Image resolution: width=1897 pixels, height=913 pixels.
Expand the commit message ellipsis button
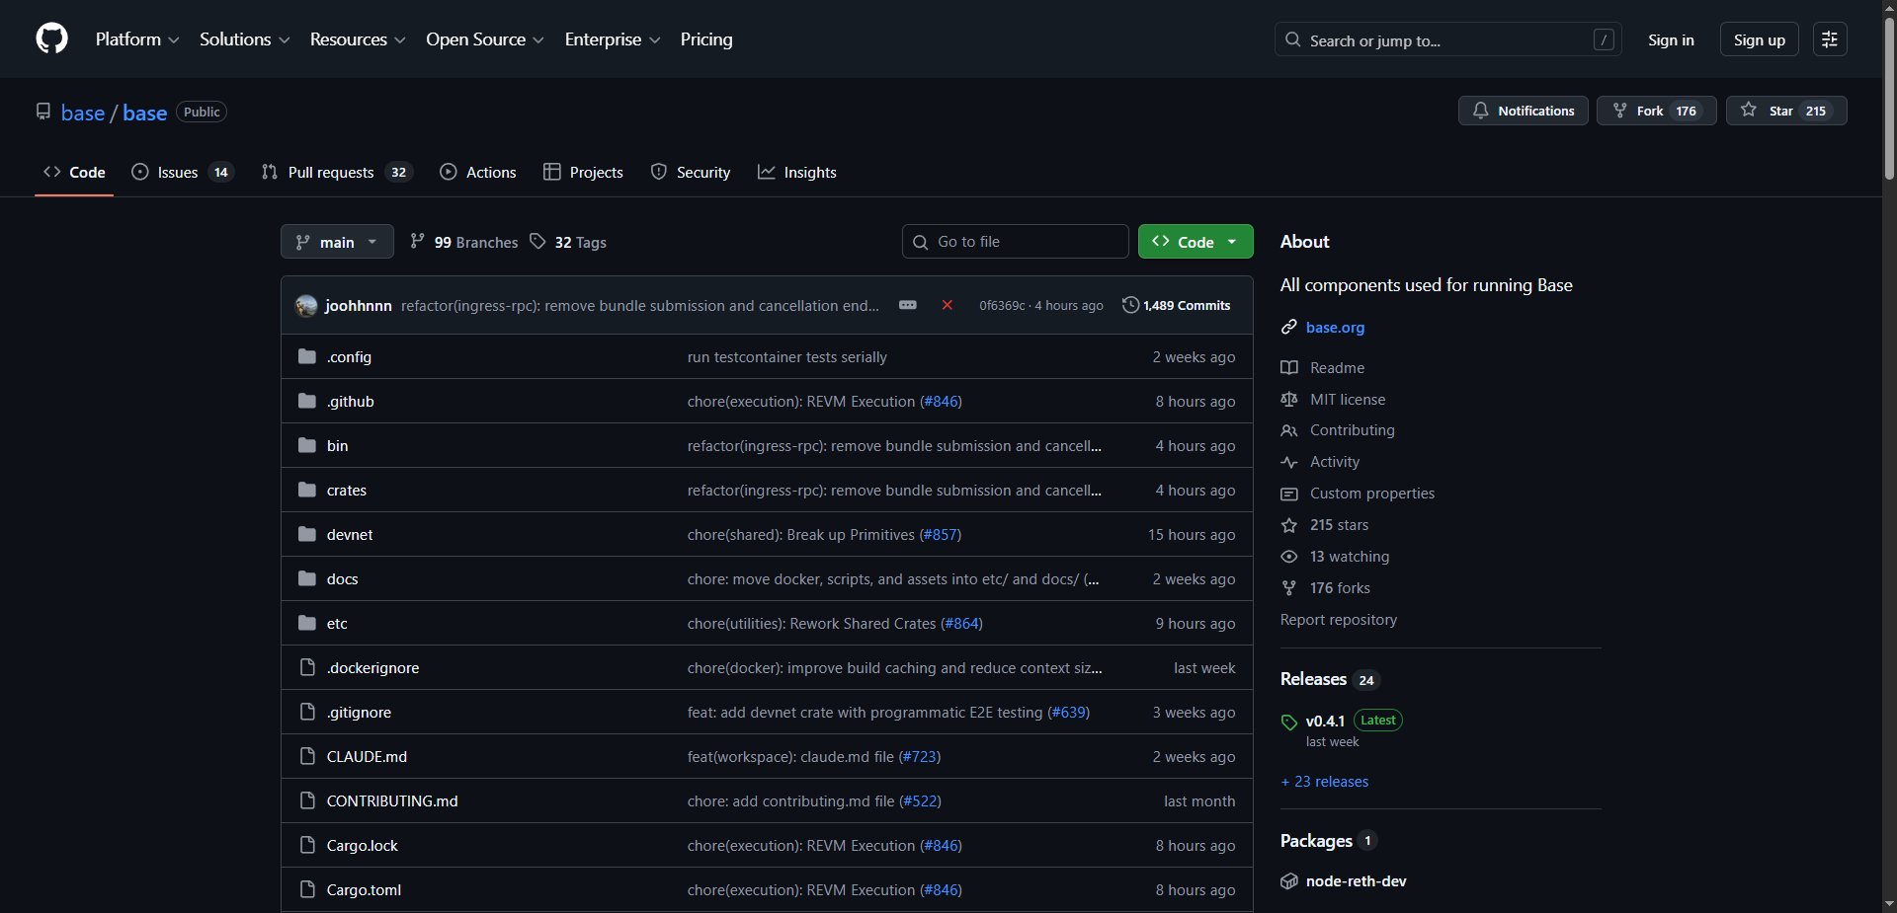(908, 305)
